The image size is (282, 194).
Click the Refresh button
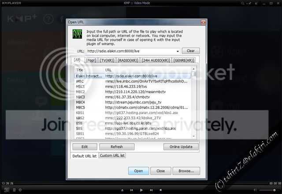pos(117,147)
